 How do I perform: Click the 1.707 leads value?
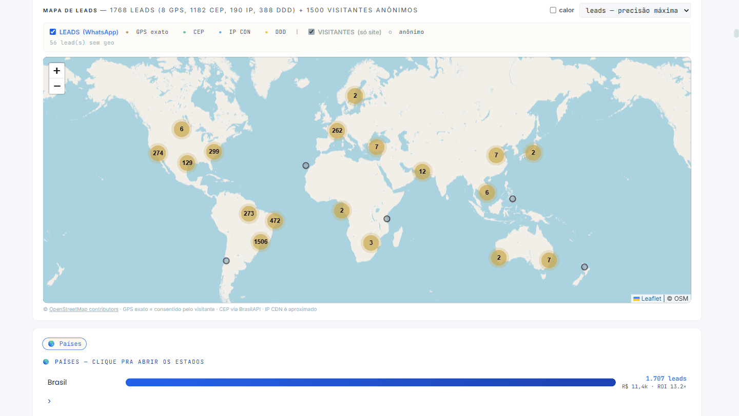[666, 379]
